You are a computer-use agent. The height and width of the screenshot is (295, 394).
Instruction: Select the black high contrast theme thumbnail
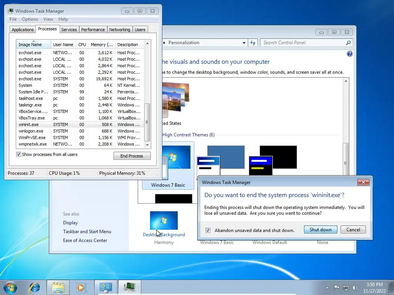[273, 160]
